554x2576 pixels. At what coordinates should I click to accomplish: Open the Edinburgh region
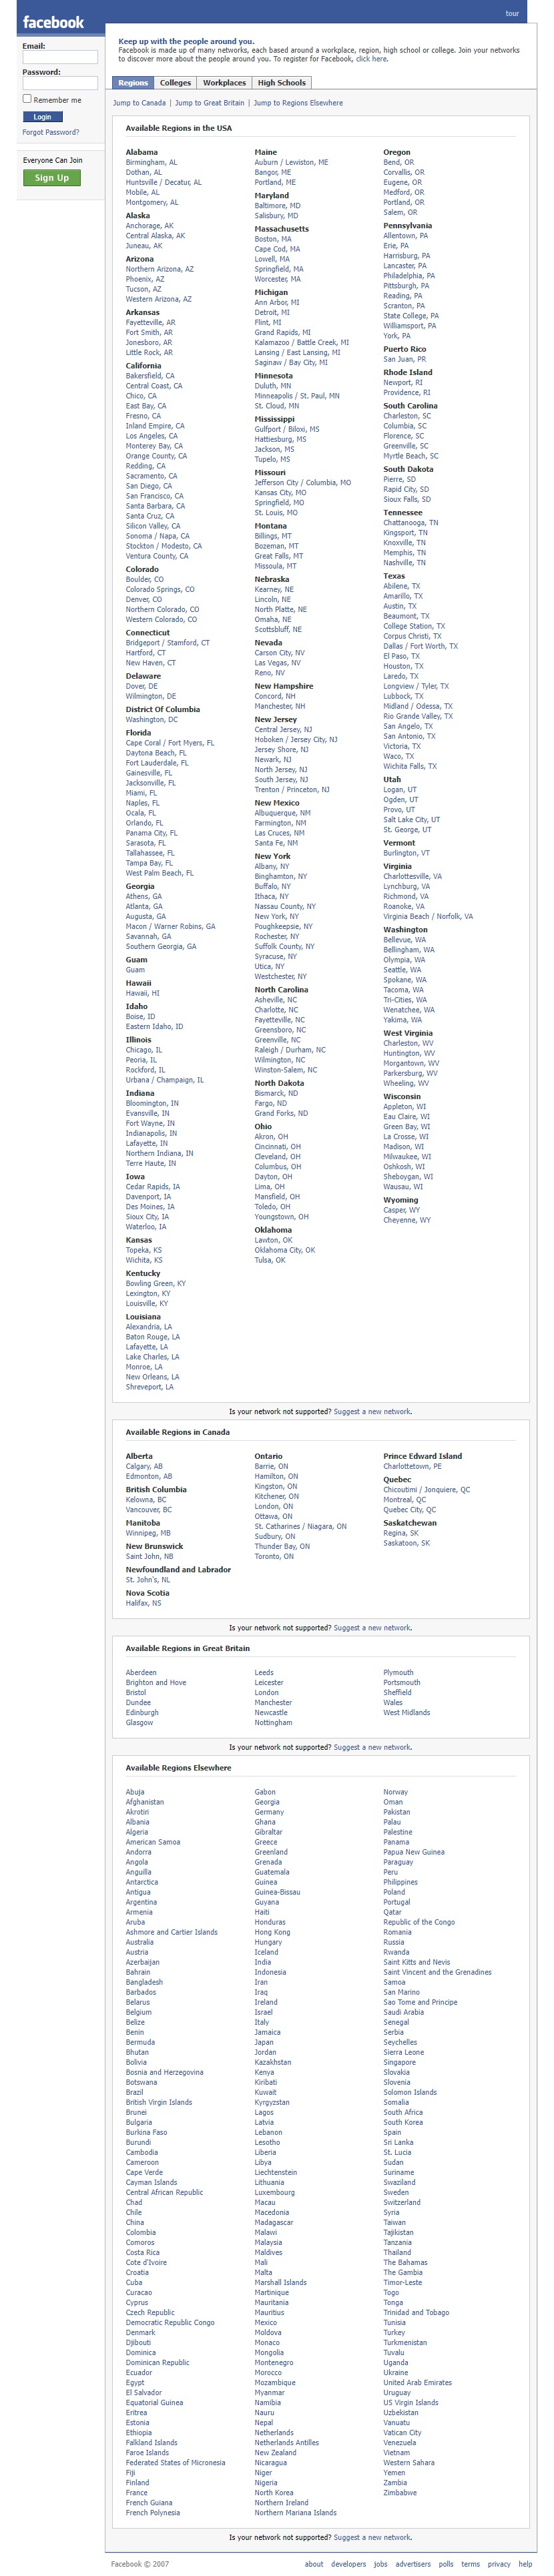coord(142,1712)
